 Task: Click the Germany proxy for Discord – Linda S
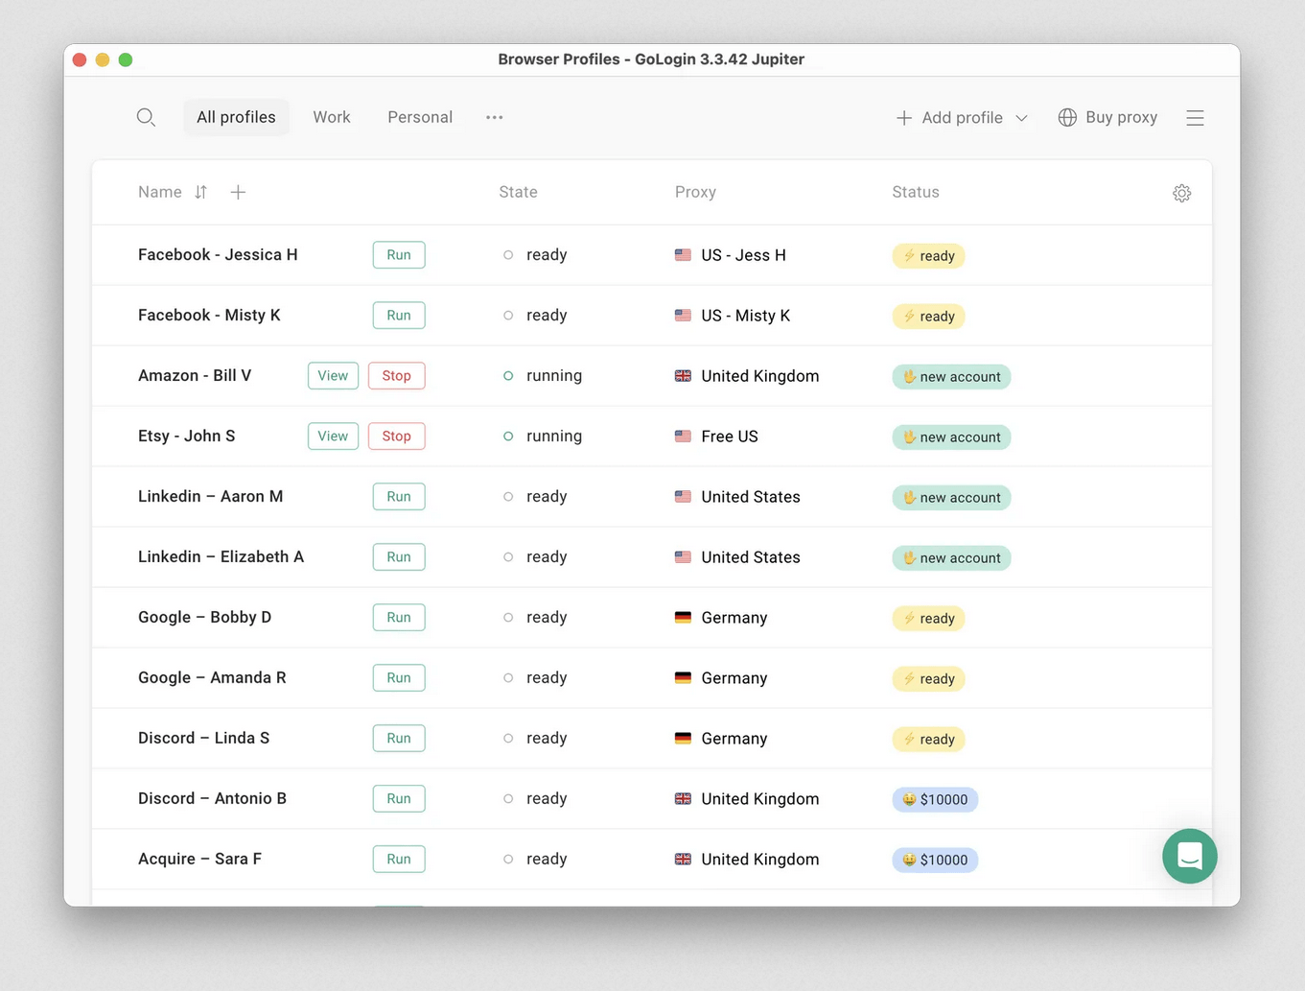click(734, 739)
